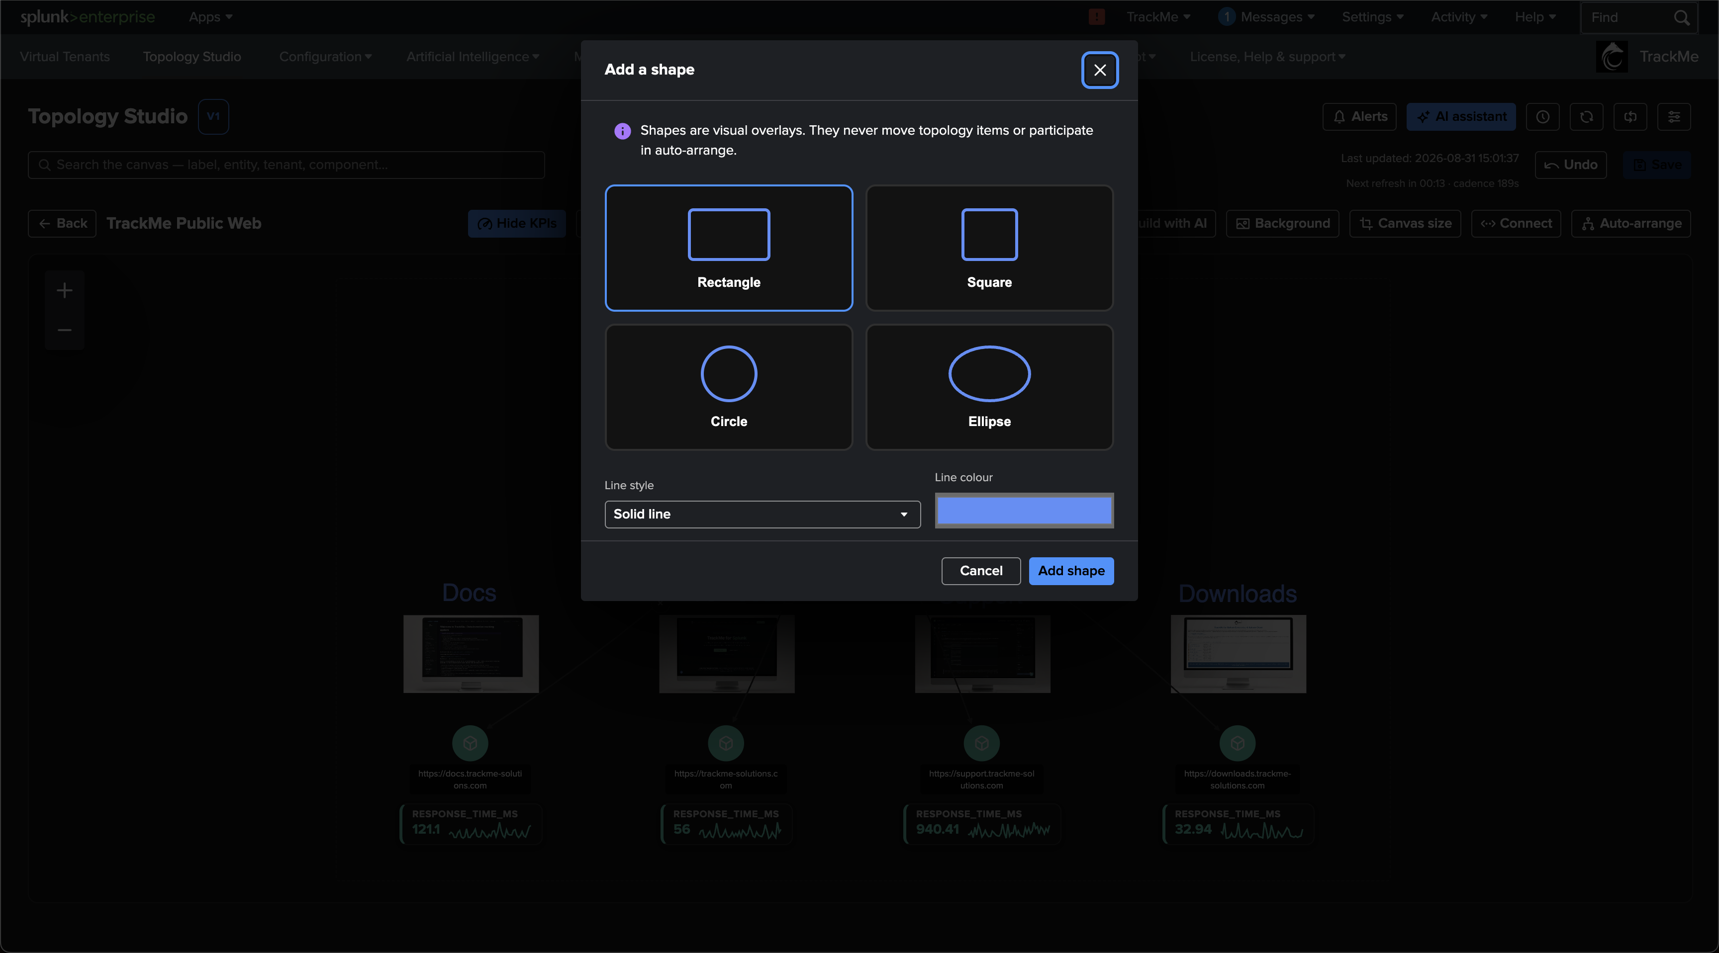Run Auto-arrange on the canvas
The height and width of the screenshot is (953, 1719).
tap(1630, 223)
